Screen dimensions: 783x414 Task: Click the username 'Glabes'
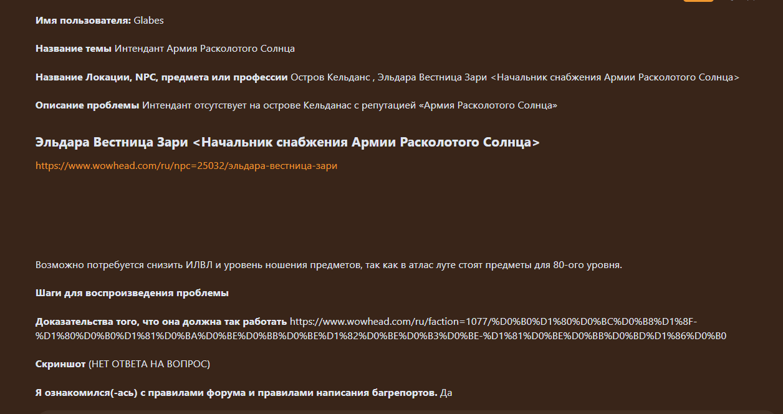(148, 21)
